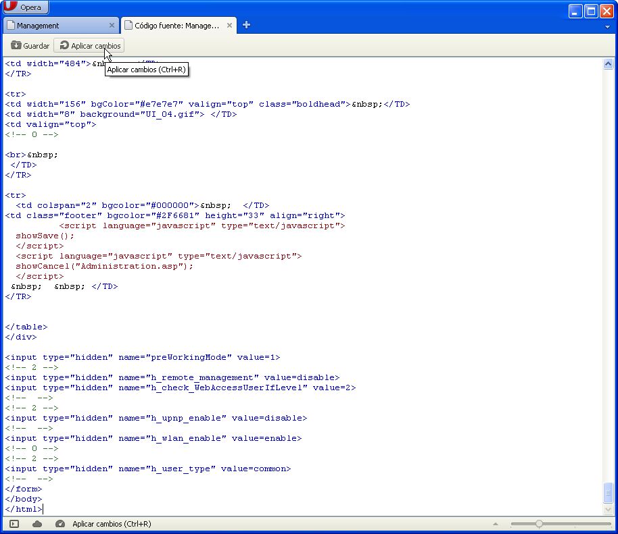Click the td class="footer" line
Image resolution: width=618 pixels, height=534 pixels.
[x=175, y=215]
